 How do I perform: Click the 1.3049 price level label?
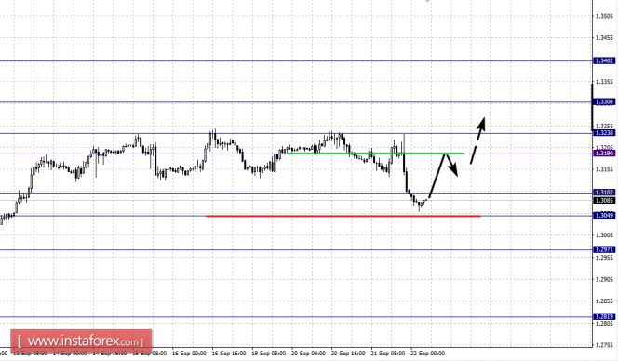[x=604, y=215]
